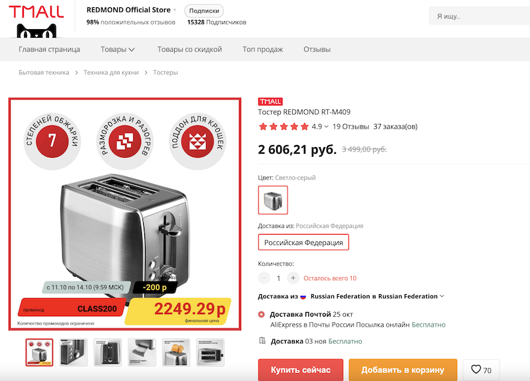Click the red TMALL badge above title
The width and height of the screenshot is (530, 381).
coord(270,101)
